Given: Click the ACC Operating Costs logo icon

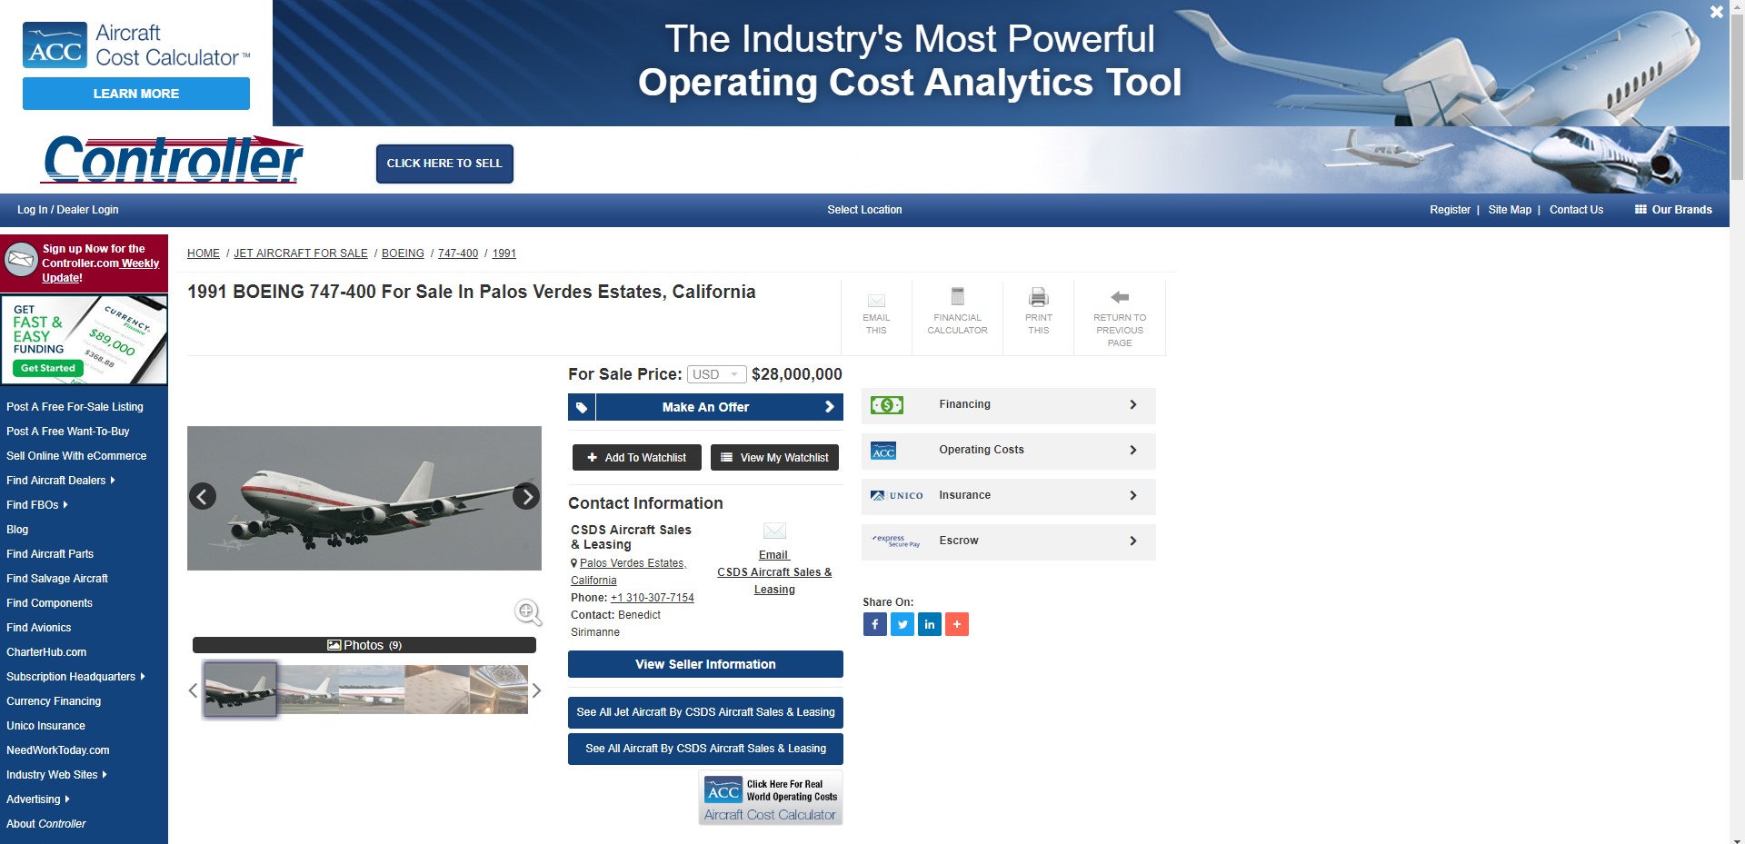Looking at the screenshot, I should point(883,452).
